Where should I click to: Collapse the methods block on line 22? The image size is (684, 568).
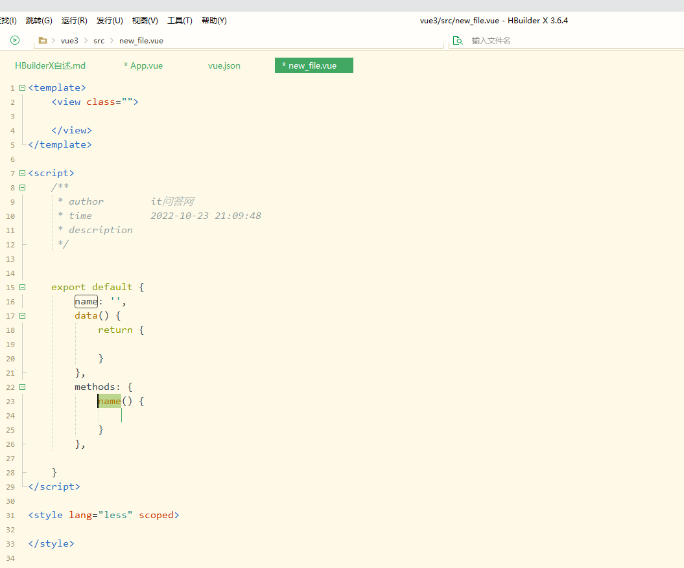click(22, 387)
